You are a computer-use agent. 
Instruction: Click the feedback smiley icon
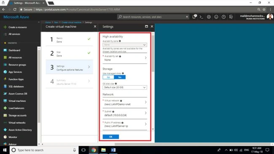point(216,17)
